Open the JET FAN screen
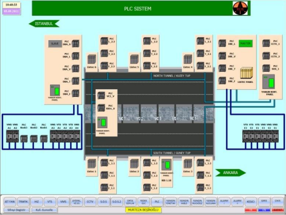The height and width of the screenshot is (215, 286). click(10, 202)
